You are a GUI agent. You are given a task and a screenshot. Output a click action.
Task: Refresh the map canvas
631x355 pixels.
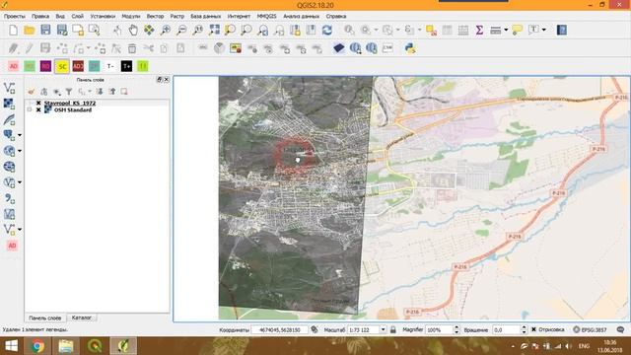click(327, 31)
